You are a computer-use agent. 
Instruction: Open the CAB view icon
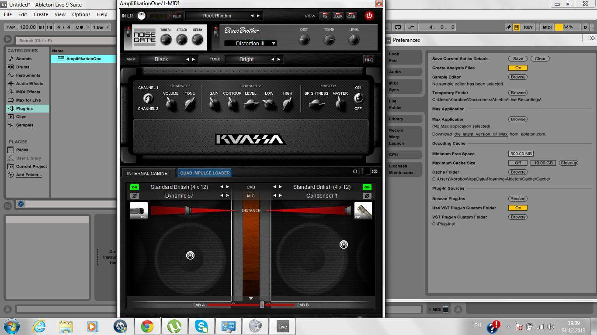(351, 16)
